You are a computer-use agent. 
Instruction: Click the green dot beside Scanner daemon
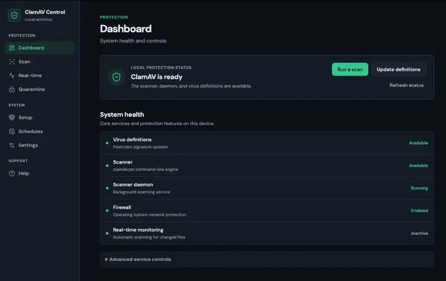coord(107,188)
